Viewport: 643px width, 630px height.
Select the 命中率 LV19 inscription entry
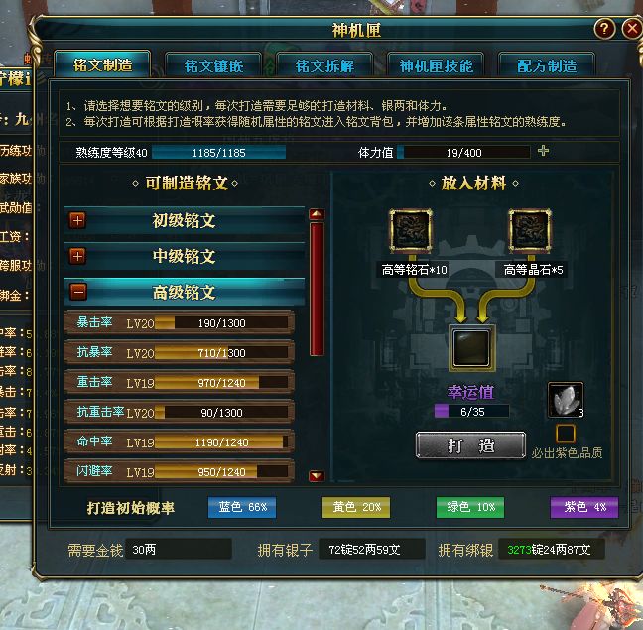click(180, 442)
